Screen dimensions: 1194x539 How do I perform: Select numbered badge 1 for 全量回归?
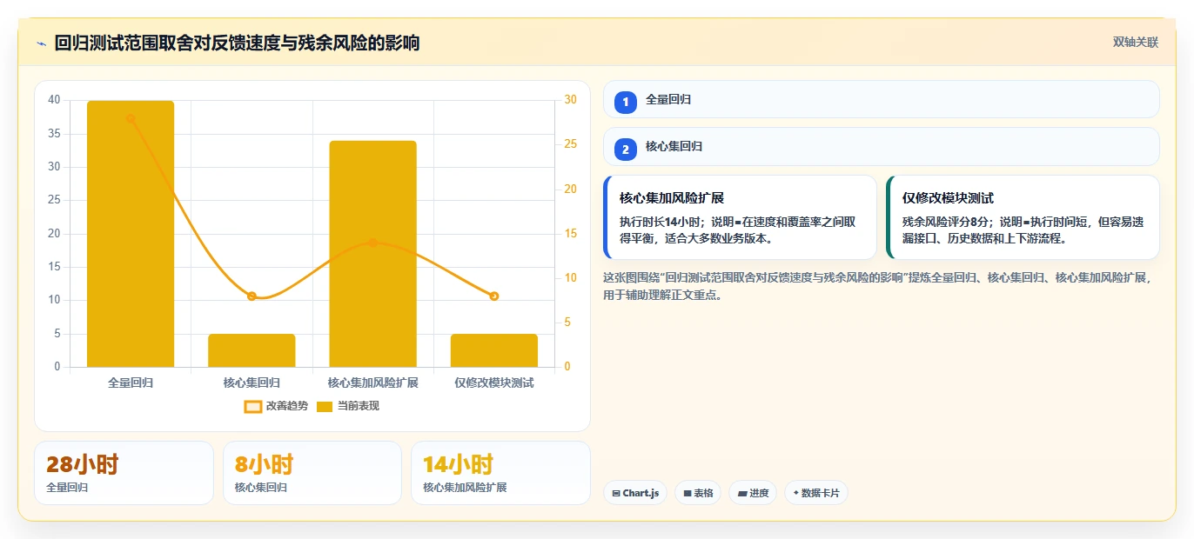625,102
